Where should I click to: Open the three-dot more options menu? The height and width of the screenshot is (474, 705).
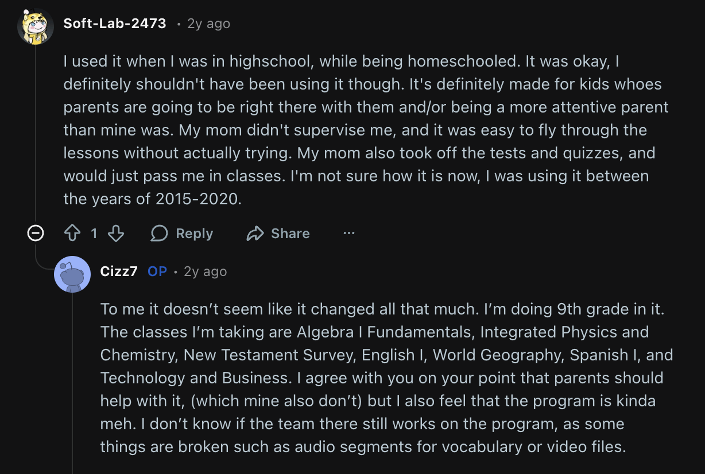(348, 234)
